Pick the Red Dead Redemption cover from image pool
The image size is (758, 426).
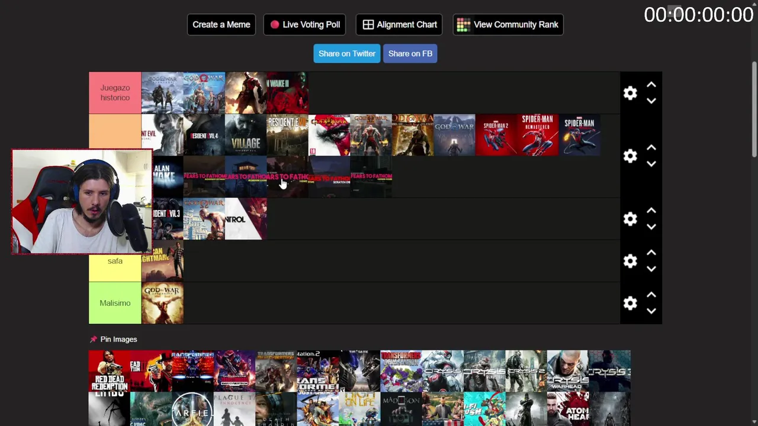[110, 371]
